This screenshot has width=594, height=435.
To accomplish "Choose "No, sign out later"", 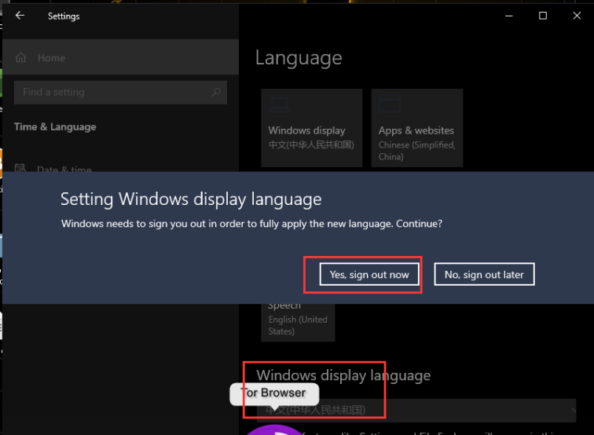I will pos(484,275).
